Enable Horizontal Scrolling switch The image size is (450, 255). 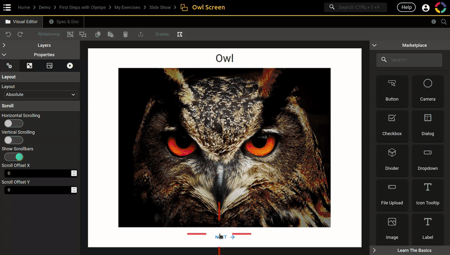(x=13, y=123)
